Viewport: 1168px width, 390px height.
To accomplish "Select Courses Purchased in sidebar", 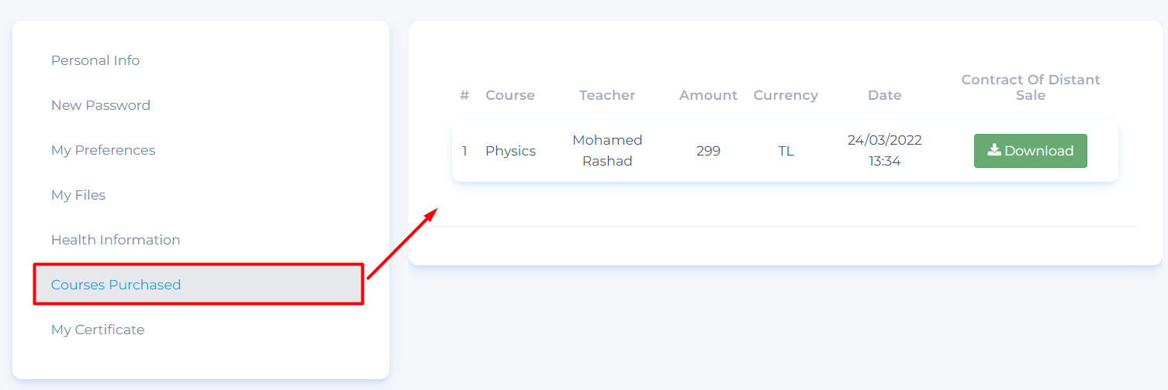I will click(x=116, y=285).
